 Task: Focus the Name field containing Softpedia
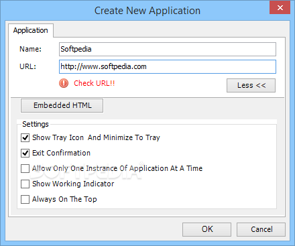tap(168, 49)
